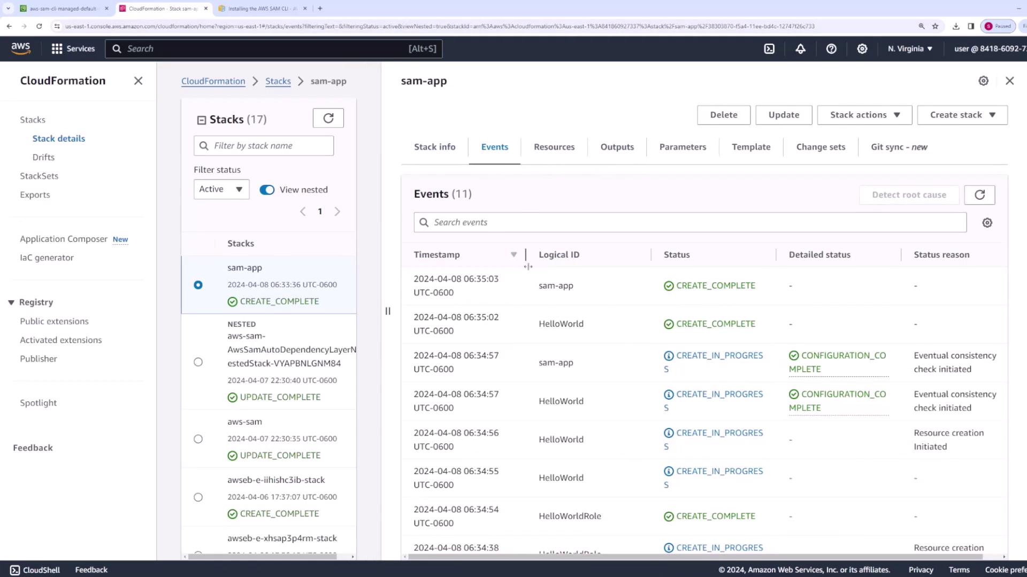Toggle the View nested switch
The height and width of the screenshot is (577, 1027).
(267, 190)
